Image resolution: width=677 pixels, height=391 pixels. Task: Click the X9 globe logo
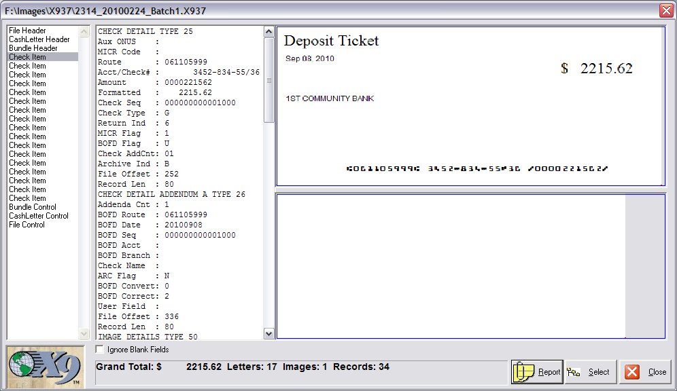(x=46, y=367)
